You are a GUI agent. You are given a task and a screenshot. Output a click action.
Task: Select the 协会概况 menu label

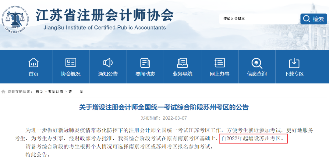[x=71, y=74]
